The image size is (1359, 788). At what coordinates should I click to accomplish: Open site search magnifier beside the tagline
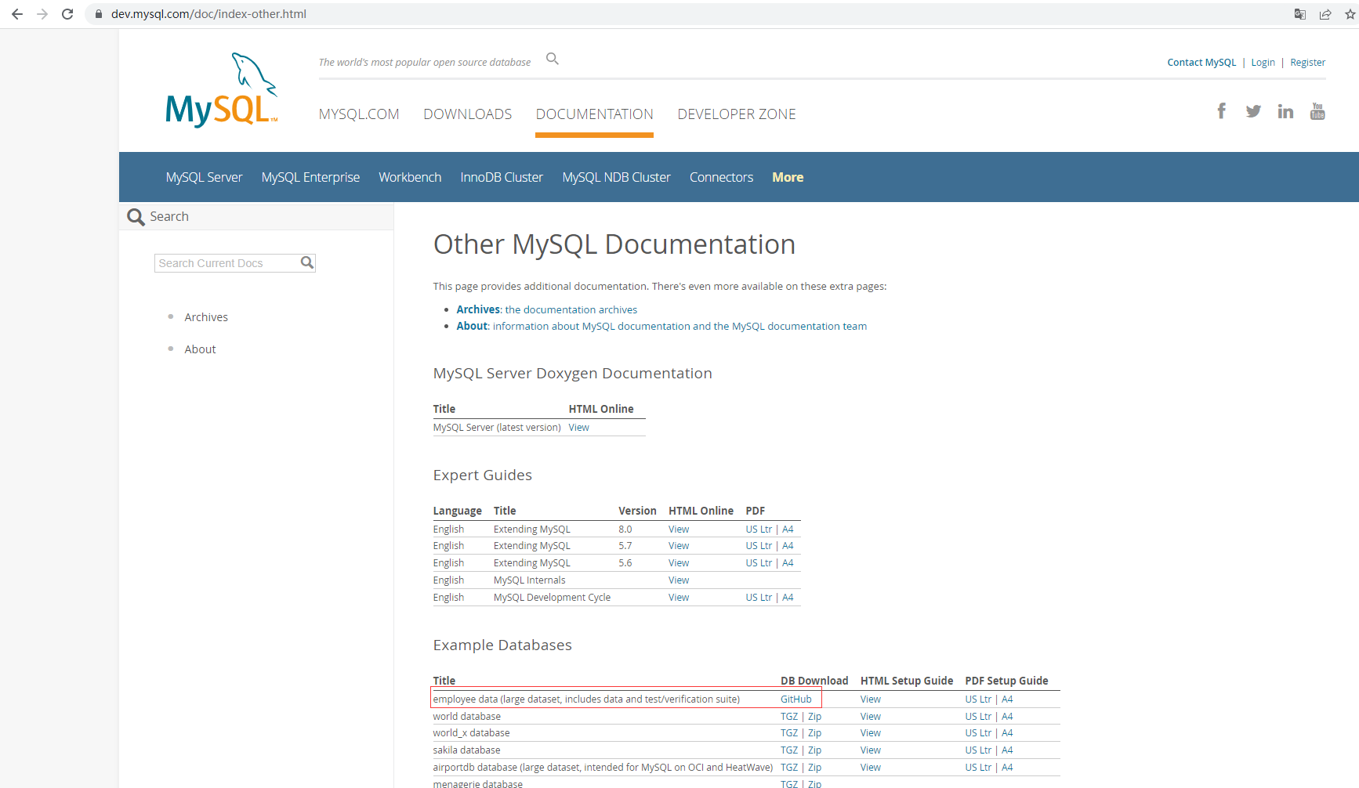pos(553,59)
